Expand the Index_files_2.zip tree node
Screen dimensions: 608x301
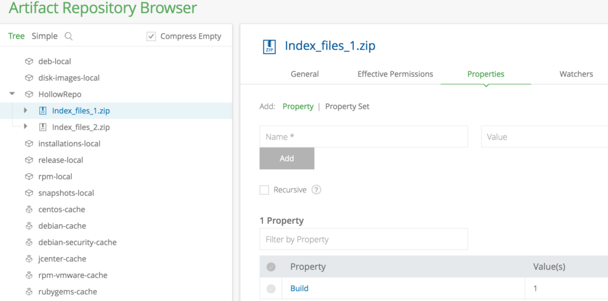tap(26, 127)
